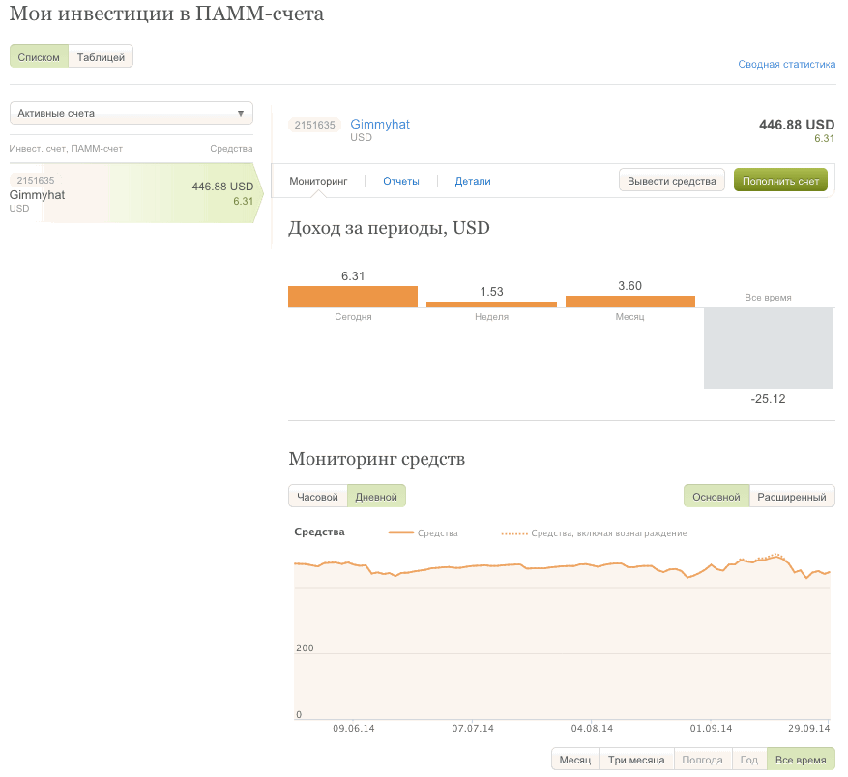Switch to Расширенный chart mode
Viewport: 848px width, 777px height.
(792, 497)
